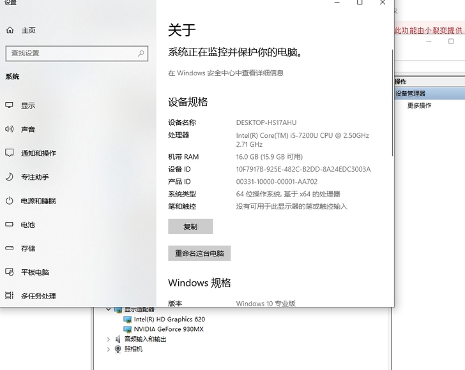
Task: Maximize the background window behind Settings
Action: point(451,41)
